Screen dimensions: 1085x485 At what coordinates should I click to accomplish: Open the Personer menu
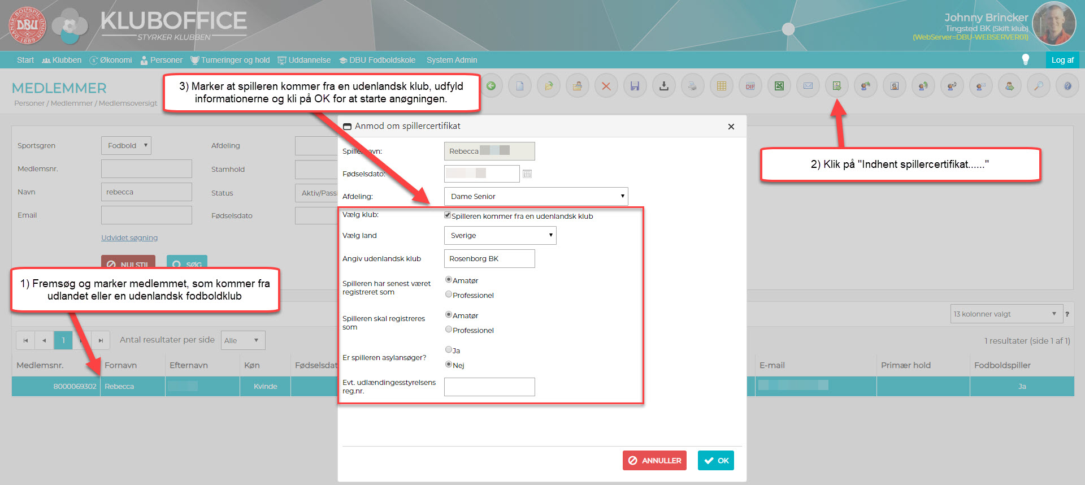pyautogui.click(x=162, y=60)
